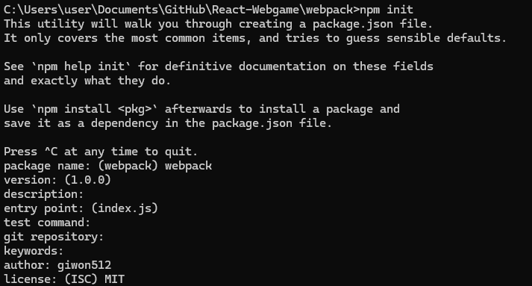
Task: Click the description prompt line
Action: coord(44,194)
